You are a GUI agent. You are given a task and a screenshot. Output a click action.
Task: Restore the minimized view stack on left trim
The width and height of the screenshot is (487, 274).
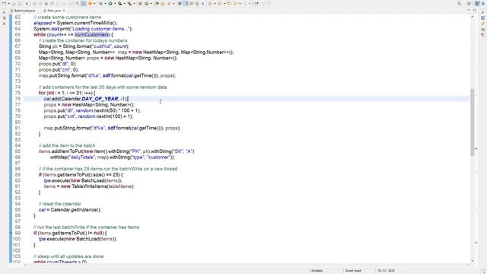[4, 12]
